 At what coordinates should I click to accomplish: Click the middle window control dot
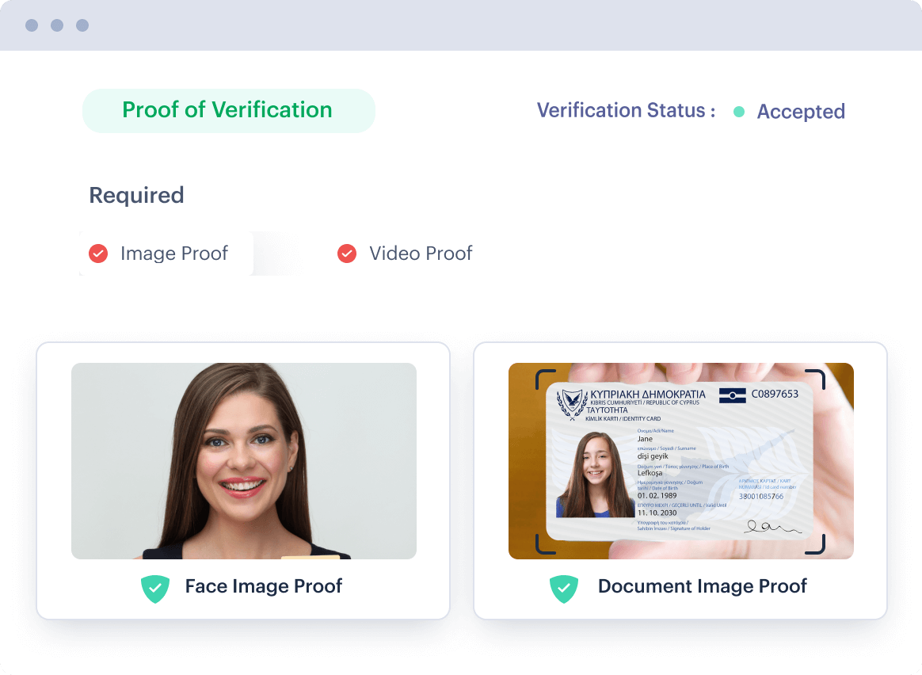coord(57,25)
